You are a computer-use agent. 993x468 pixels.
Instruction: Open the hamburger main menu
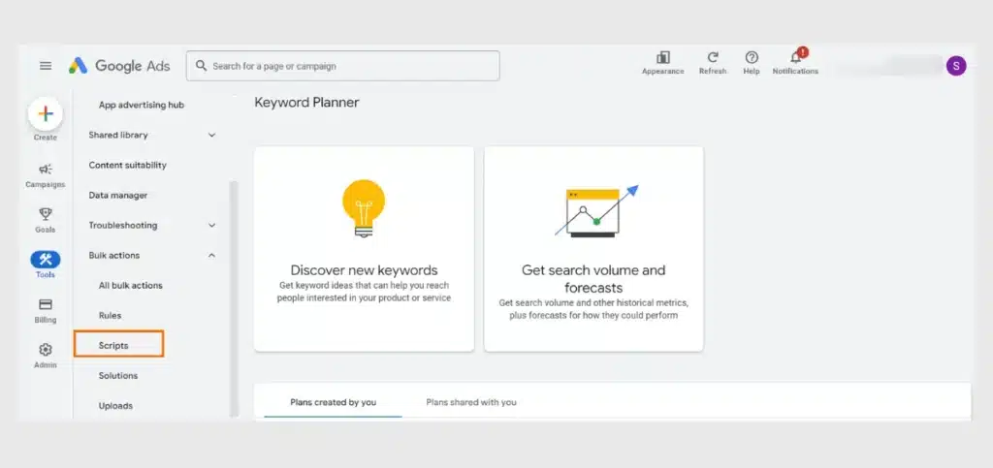[46, 66]
